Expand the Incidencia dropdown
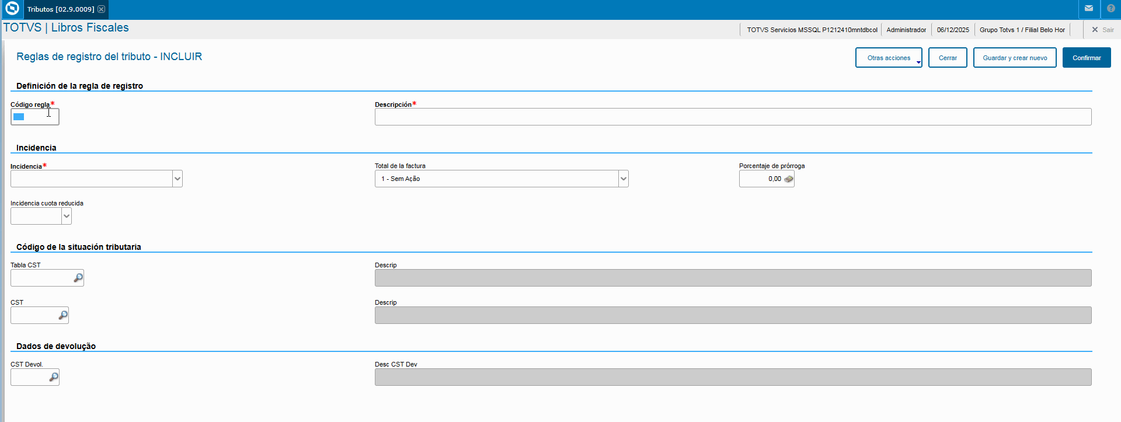Image resolution: width=1121 pixels, height=422 pixels. pyautogui.click(x=177, y=179)
